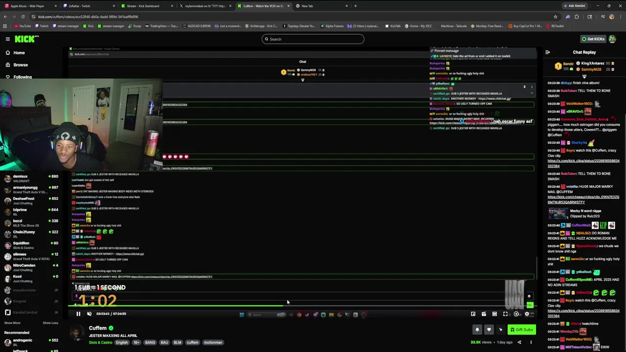Enter fullscreen video mode

point(506,314)
